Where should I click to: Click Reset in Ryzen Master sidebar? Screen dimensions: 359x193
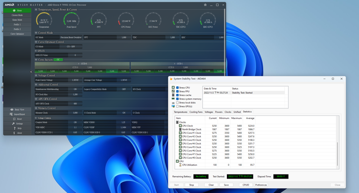[x=17, y=119]
